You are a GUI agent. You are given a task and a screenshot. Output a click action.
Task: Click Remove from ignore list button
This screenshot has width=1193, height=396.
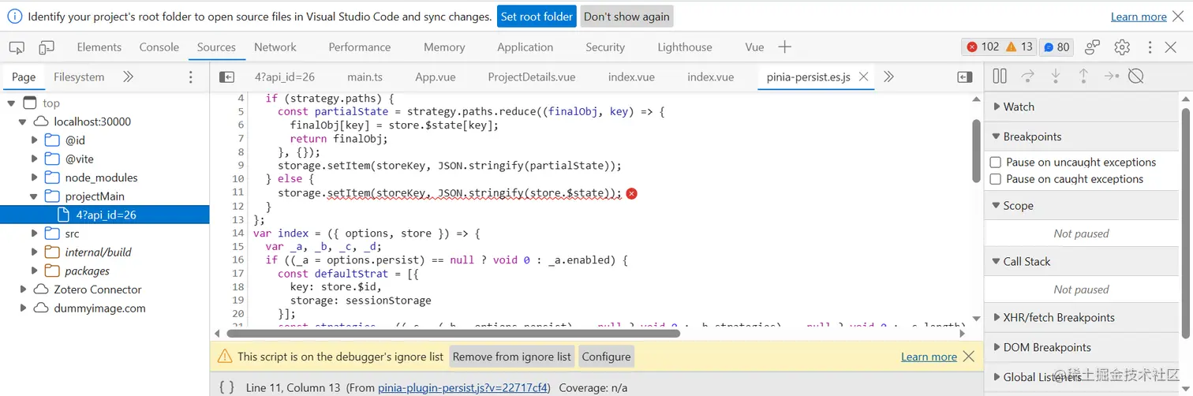(x=511, y=357)
